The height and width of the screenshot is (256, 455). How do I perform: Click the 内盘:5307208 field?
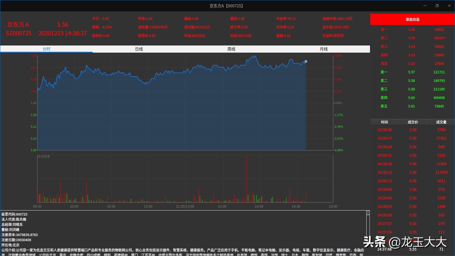tap(241, 36)
